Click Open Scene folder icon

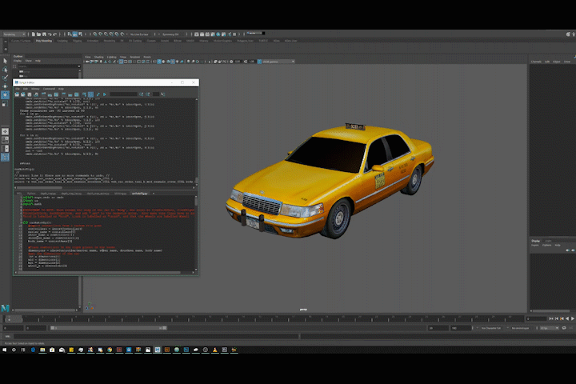(38, 34)
